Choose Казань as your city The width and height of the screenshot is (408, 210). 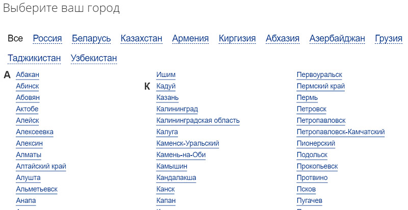tap(168, 97)
